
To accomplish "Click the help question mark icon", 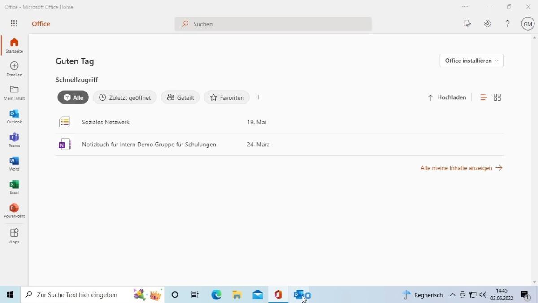I will click(x=507, y=24).
